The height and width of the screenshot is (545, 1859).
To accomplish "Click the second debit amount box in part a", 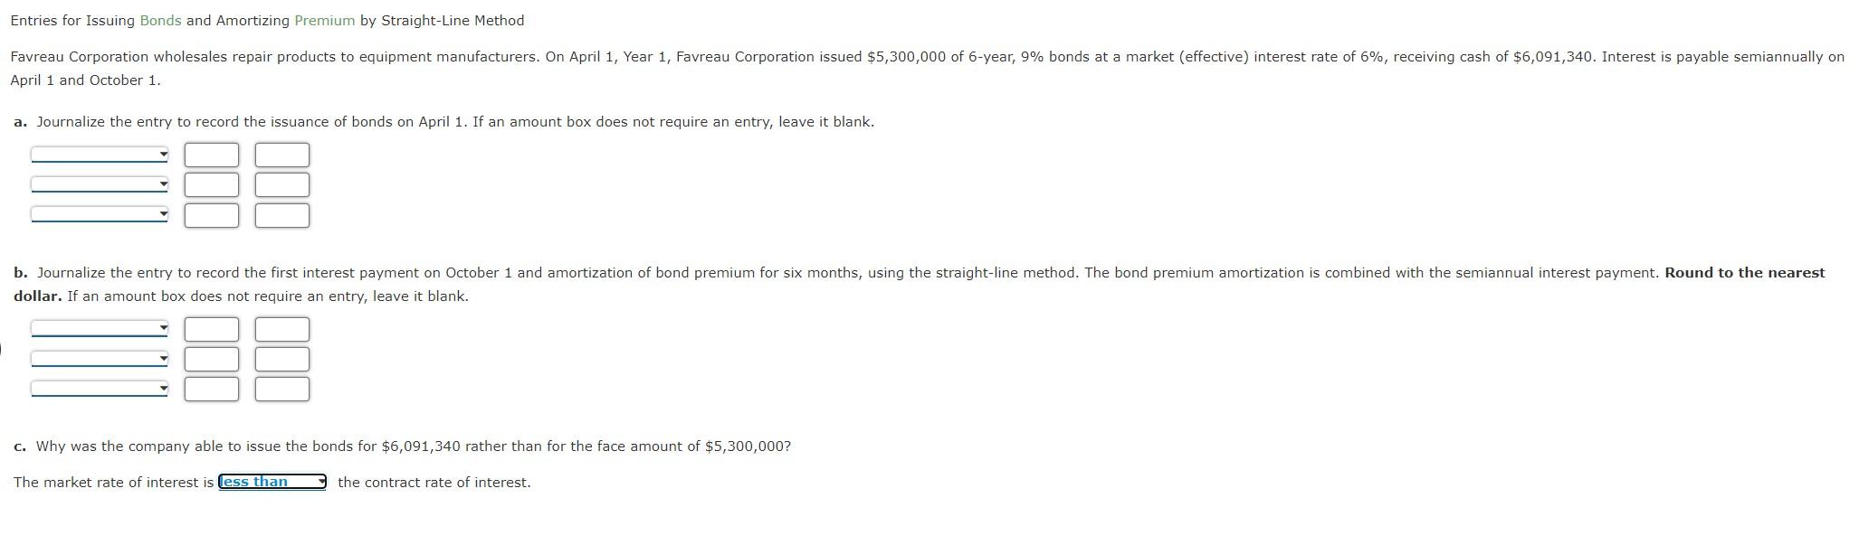I will coord(211,185).
